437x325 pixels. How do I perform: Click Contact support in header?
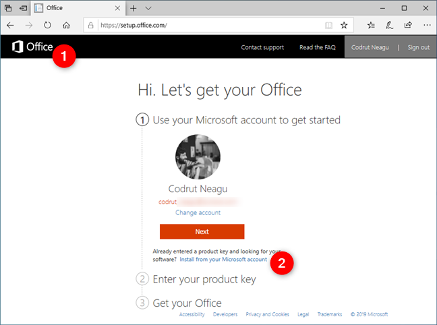tap(262, 47)
